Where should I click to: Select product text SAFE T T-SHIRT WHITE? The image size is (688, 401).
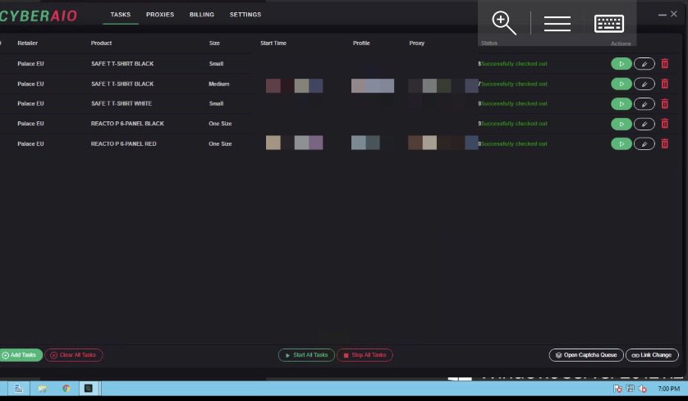[122, 103]
